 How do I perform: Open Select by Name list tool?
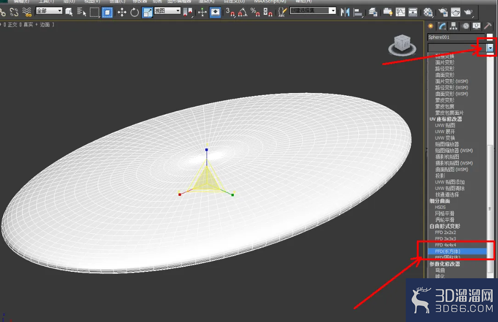(x=82, y=12)
